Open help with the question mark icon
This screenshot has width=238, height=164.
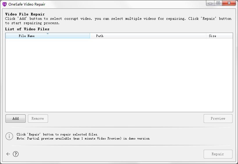click(16, 154)
